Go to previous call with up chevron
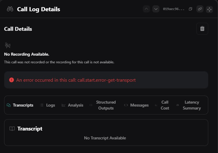This screenshot has width=218, height=153. point(146,9)
